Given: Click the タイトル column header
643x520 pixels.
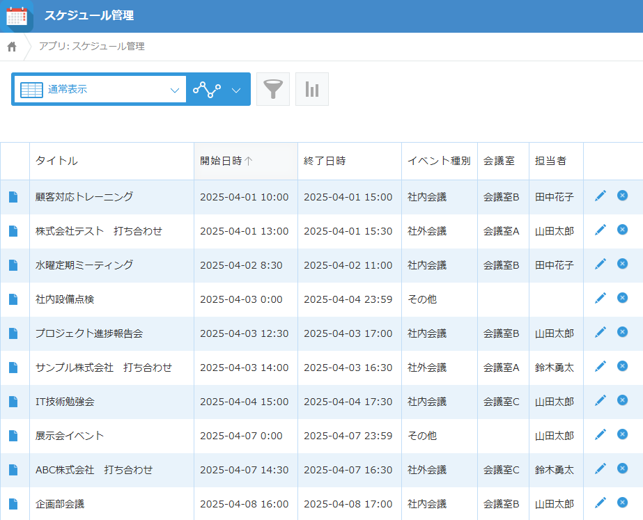Looking at the screenshot, I should 111,161.
